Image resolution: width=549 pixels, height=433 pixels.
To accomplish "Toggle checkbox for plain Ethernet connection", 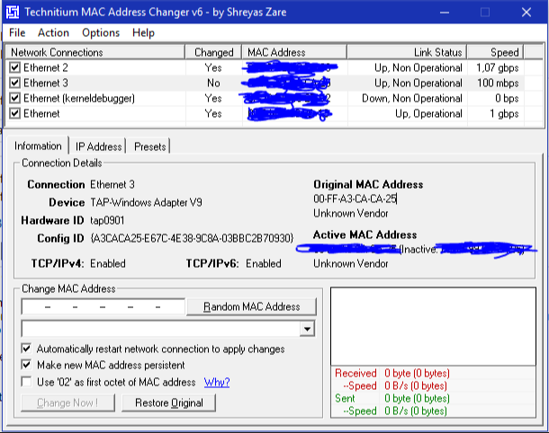I will (x=14, y=113).
